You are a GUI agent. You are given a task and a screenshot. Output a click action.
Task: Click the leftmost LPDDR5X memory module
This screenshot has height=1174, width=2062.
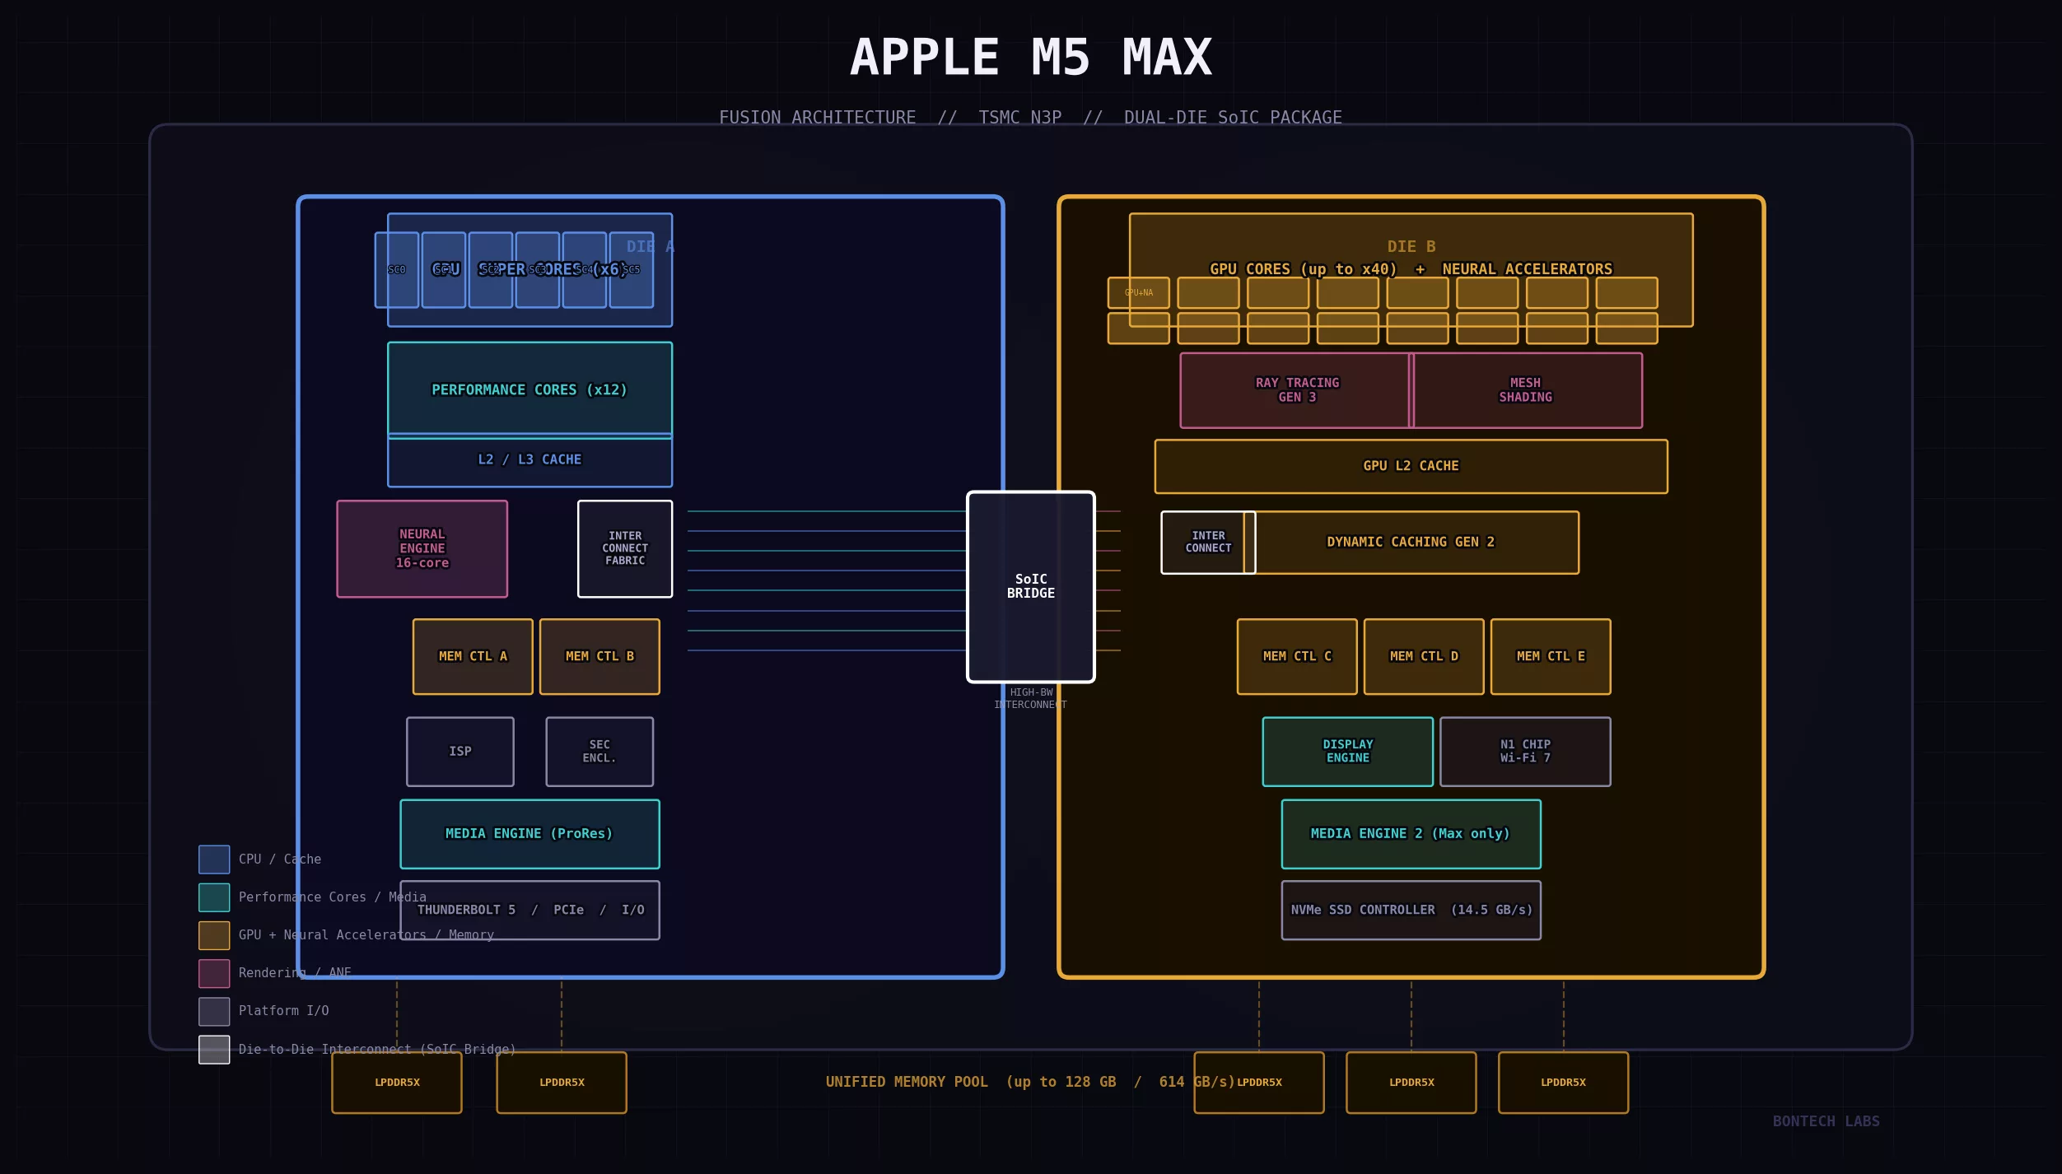pyautogui.click(x=396, y=1083)
